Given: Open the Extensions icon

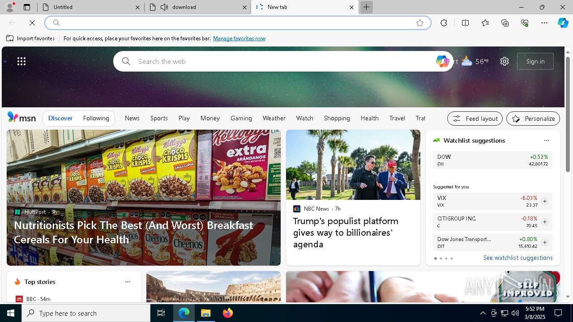Looking at the screenshot, I should click(x=444, y=23).
